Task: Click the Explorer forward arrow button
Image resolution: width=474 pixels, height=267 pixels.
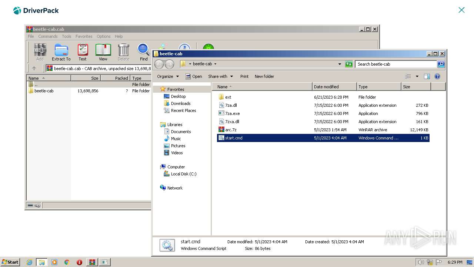Action: click(x=169, y=64)
